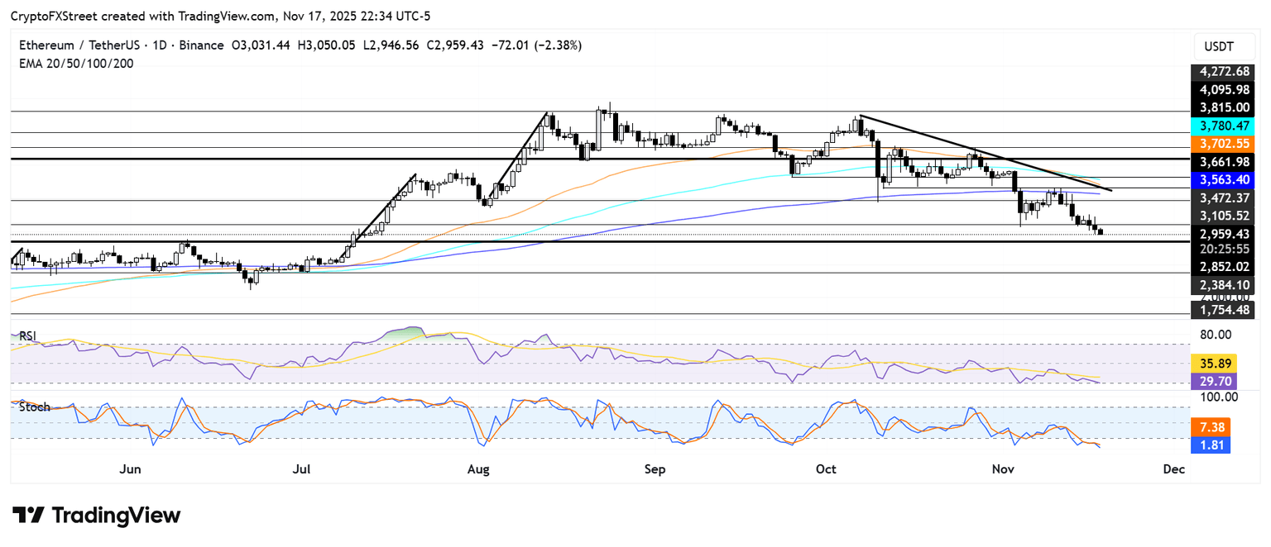Click the Aug marker on time axis
Image resolution: width=1271 pixels, height=547 pixels.
(478, 470)
